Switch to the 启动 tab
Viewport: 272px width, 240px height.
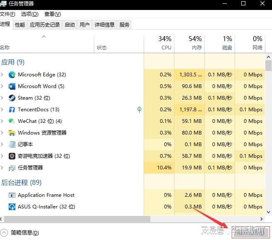pyautogui.click(x=70, y=25)
